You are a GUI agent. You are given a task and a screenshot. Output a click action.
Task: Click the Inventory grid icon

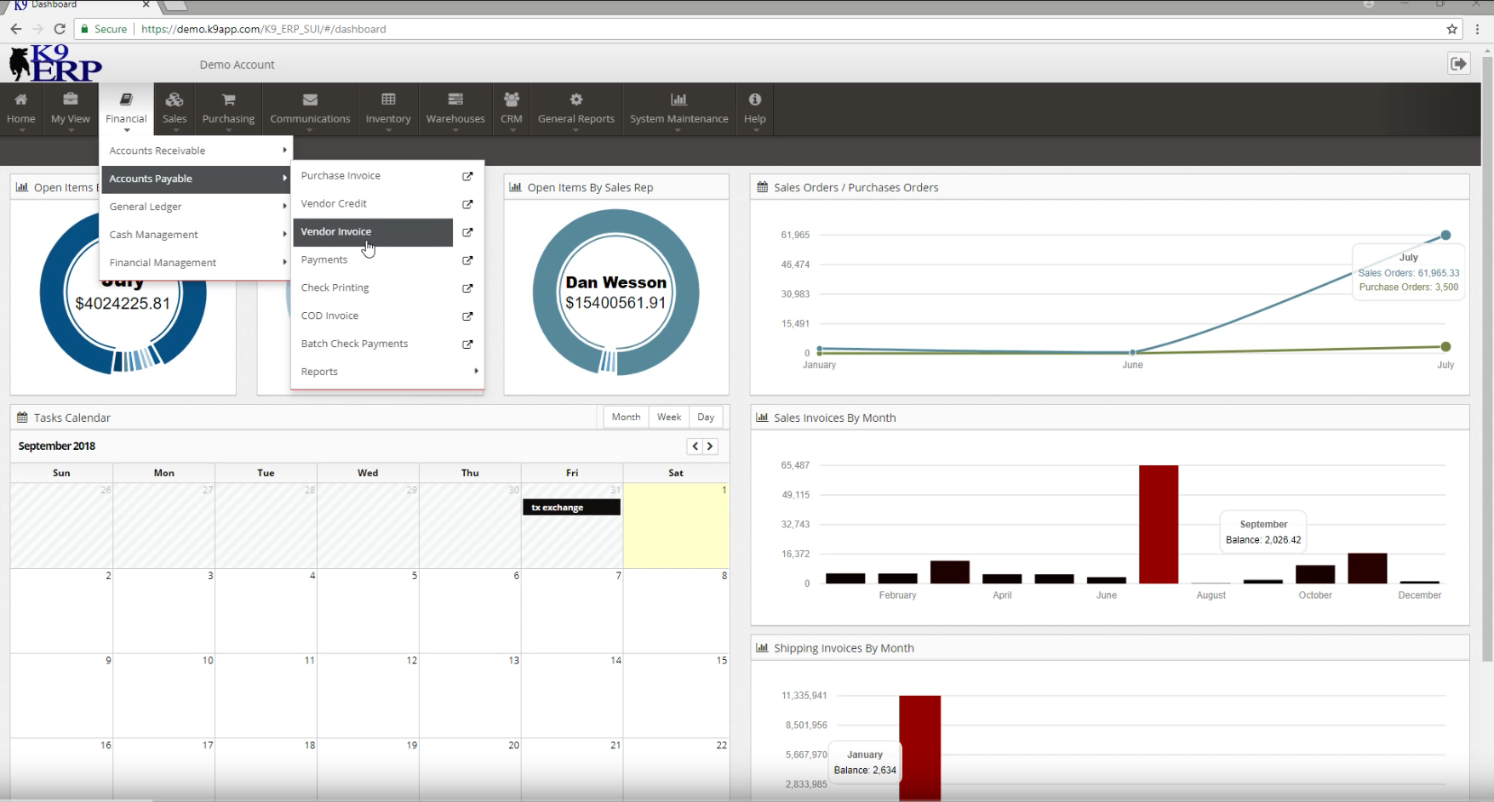(388, 100)
